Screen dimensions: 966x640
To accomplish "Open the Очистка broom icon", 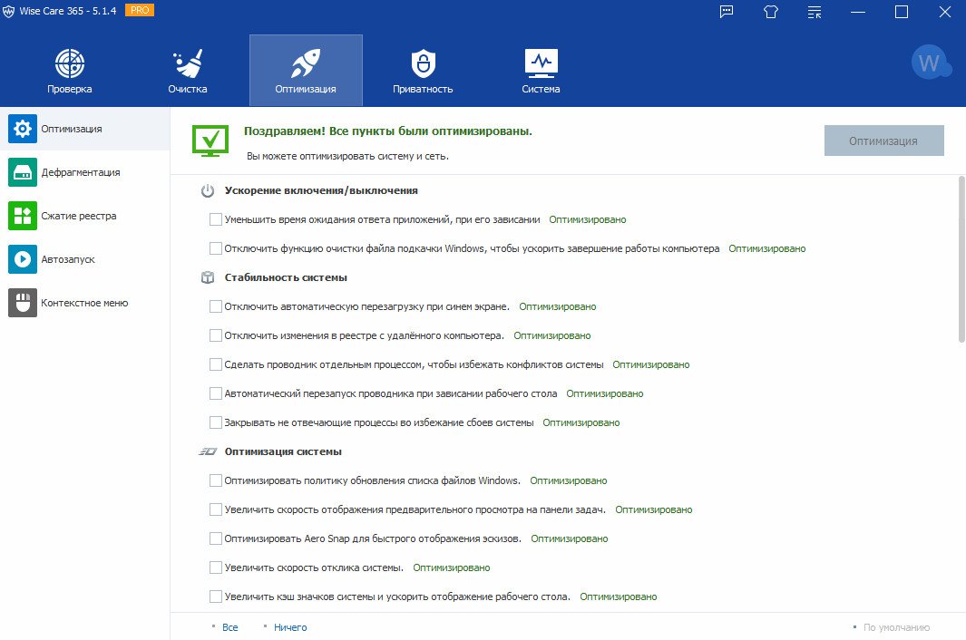I will pyautogui.click(x=188, y=63).
